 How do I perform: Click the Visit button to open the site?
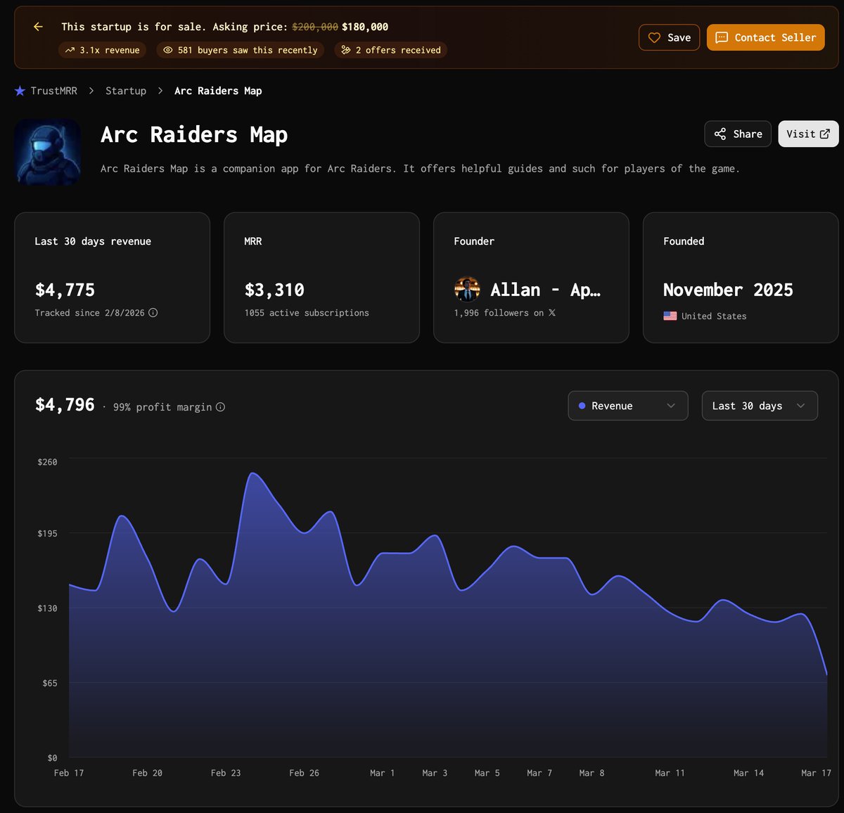(x=807, y=134)
